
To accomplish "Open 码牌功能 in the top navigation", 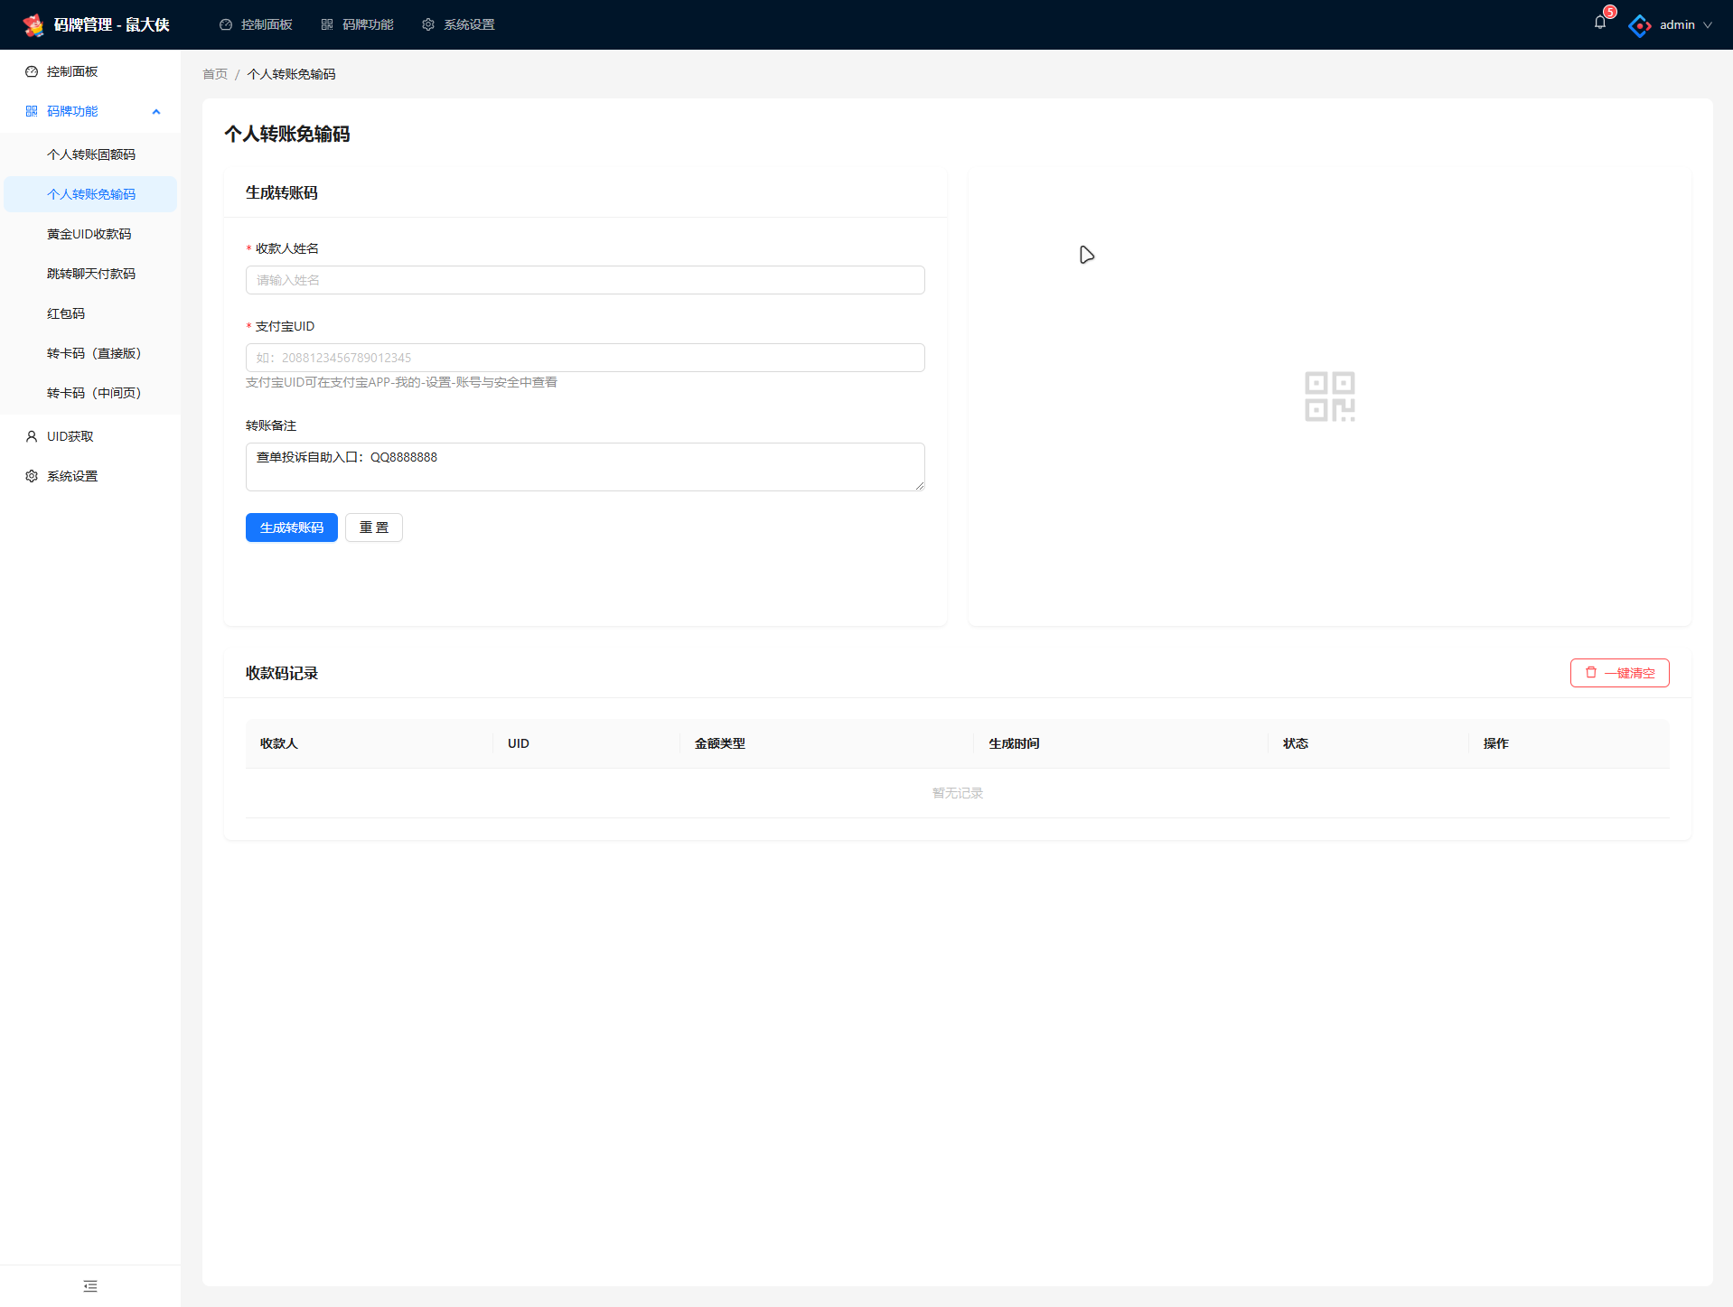I will (x=358, y=24).
